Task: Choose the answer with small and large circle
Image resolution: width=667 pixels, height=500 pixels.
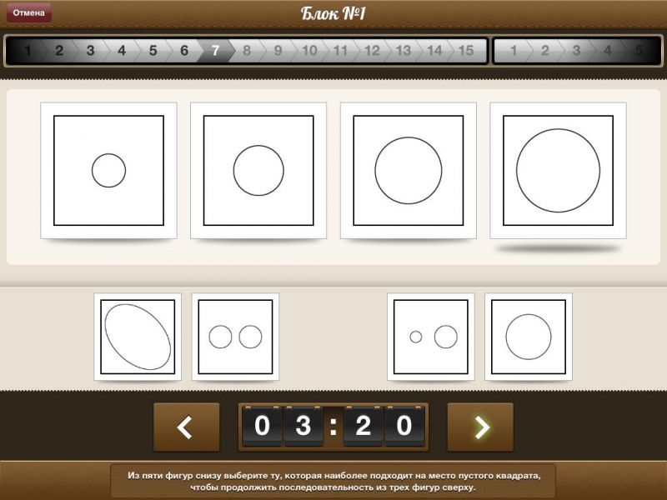Action: [431, 337]
